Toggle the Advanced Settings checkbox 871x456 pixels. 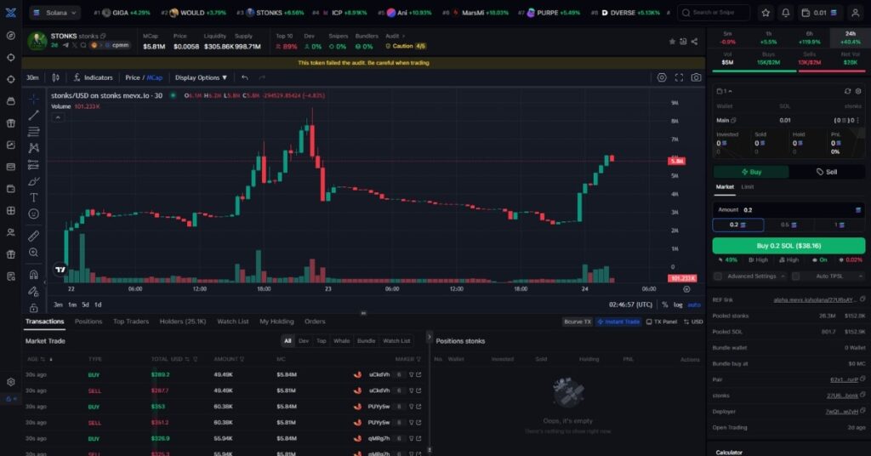pos(718,276)
